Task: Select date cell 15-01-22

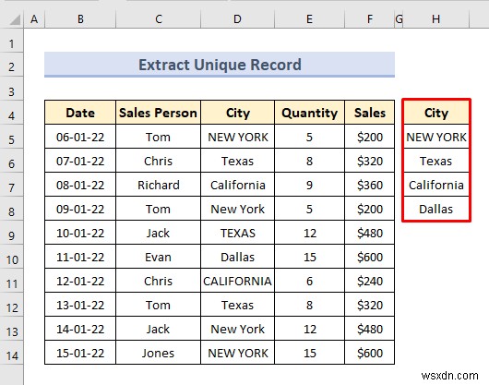Action: (x=80, y=353)
